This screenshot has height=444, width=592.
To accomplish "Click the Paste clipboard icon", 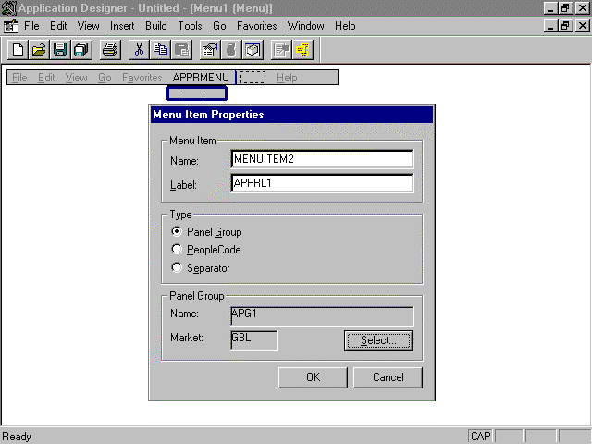I will [x=181, y=49].
